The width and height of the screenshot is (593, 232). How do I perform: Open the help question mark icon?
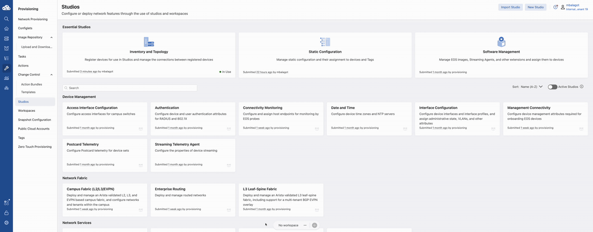(555, 7)
